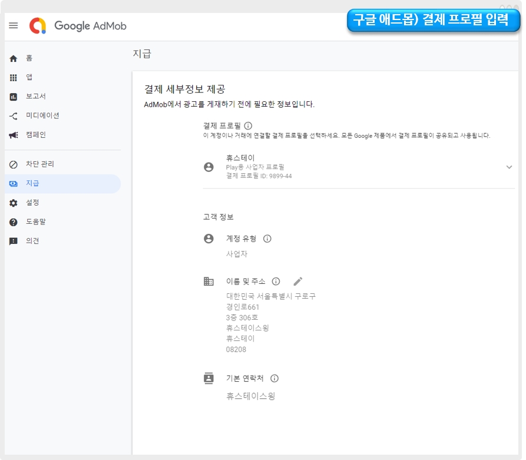Open the hamburger navigation menu
The image size is (526, 460).
click(x=14, y=26)
